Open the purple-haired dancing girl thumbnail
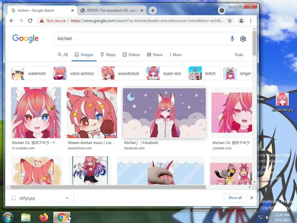This screenshot has height=223, width=297. click(90, 170)
